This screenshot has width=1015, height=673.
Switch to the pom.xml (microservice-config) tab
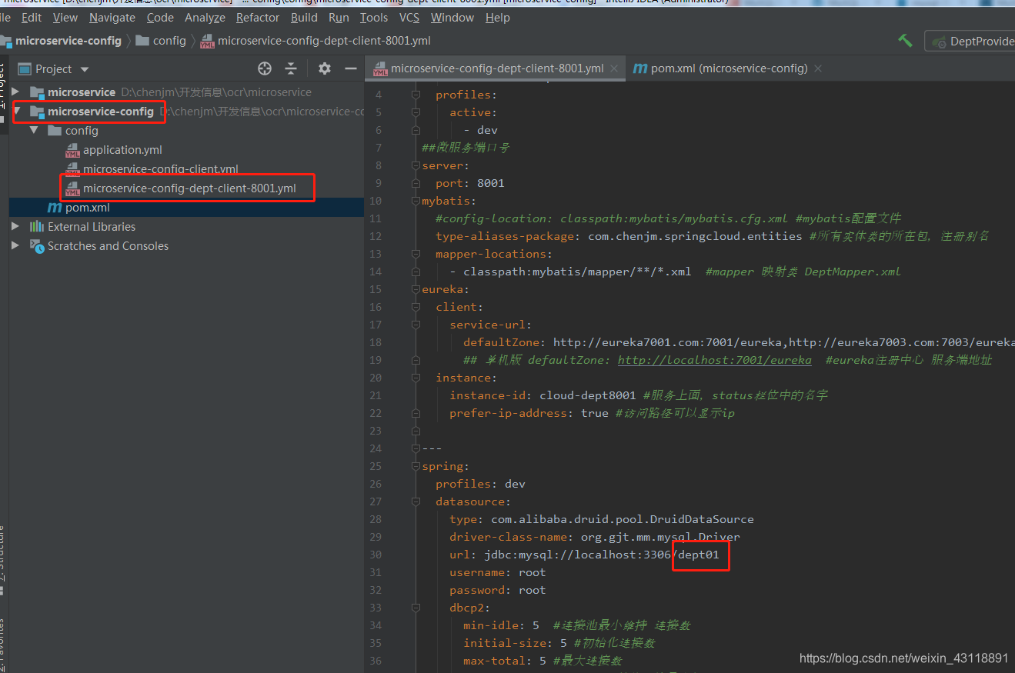pos(727,68)
